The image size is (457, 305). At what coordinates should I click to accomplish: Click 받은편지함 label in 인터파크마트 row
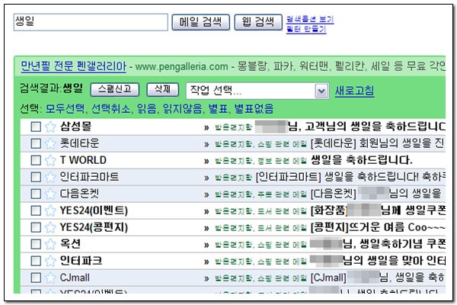(x=234, y=178)
